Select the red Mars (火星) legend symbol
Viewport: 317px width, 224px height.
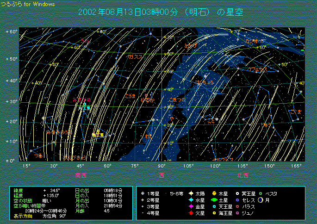pyautogui.click(x=191, y=213)
